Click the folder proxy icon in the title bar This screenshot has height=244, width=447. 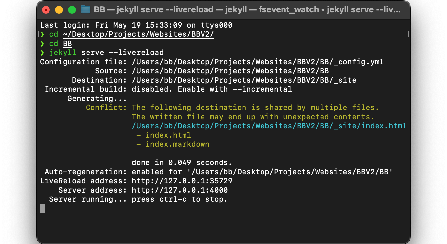(x=86, y=9)
